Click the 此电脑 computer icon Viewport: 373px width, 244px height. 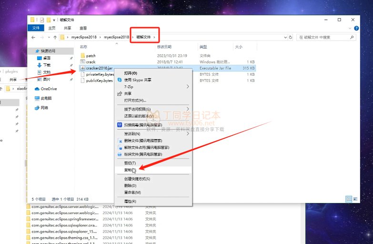coord(37,98)
